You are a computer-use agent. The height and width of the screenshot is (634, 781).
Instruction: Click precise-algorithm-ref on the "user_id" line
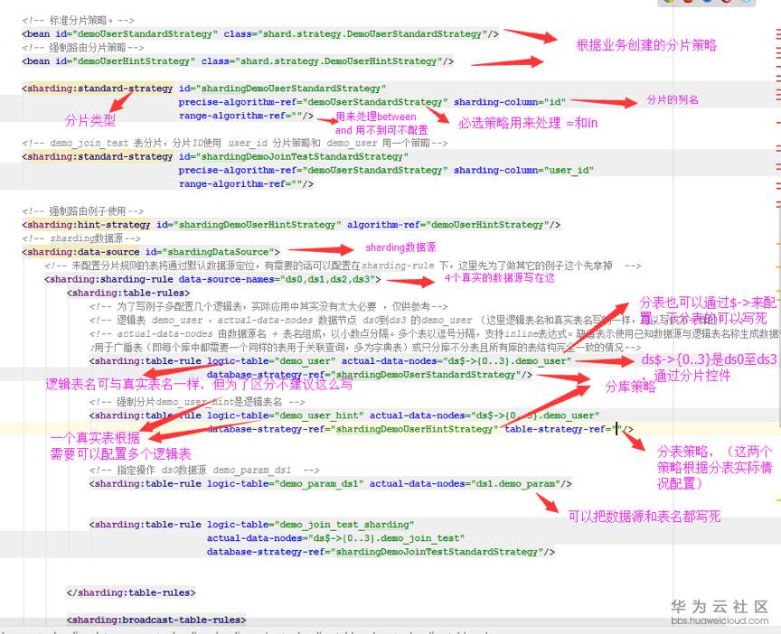tap(314, 170)
